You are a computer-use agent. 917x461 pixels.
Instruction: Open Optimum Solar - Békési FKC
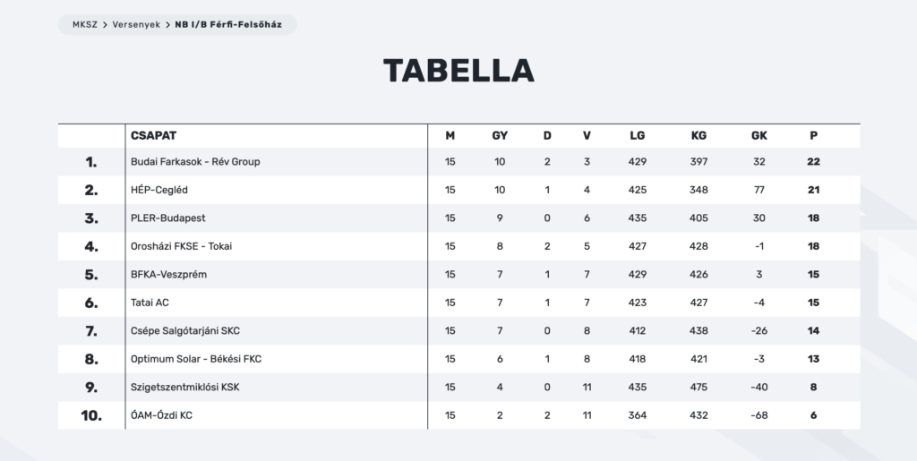(x=196, y=359)
